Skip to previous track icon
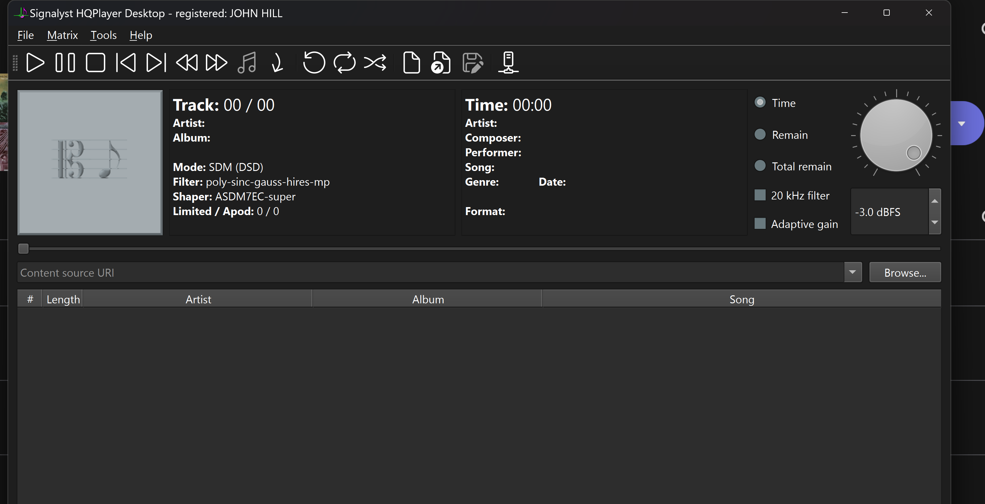Screen dimensions: 985x504 126,63
